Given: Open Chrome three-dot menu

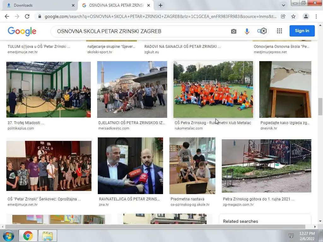Looking at the screenshot, I should (x=316, y=16).
